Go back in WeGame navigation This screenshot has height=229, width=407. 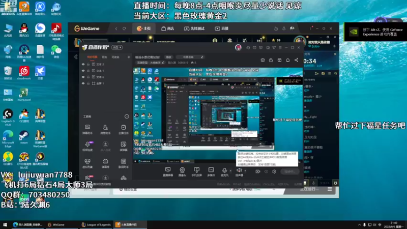[x=116, y=28]
